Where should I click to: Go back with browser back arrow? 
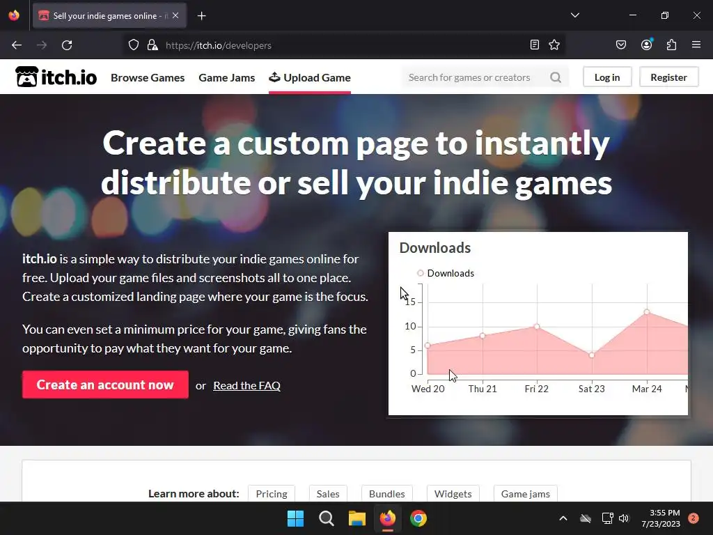tap(17, 45)
